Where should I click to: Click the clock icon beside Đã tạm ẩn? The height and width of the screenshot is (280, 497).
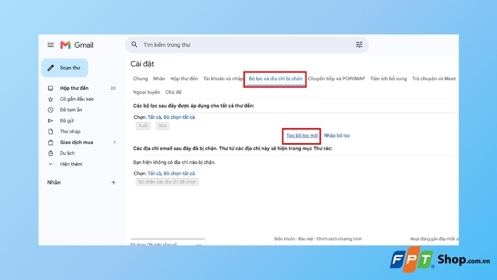pos(50,110)
